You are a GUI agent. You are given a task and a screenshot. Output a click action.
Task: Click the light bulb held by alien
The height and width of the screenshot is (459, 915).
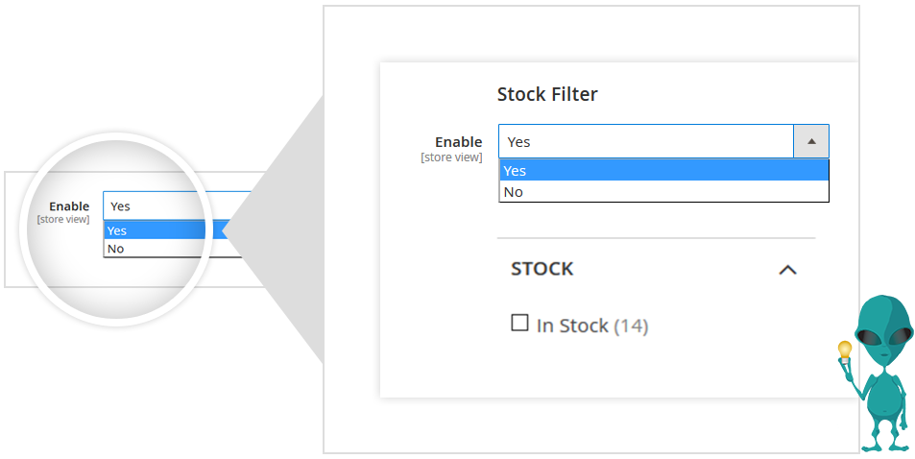(845, 350)
